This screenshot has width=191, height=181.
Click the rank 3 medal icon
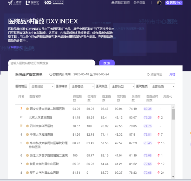click(21, 125)
